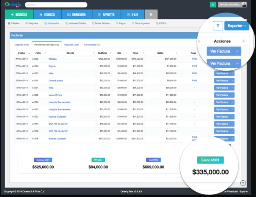Select the Pagadas (286) tab
This screenshot has width=256, height=197.
click(x=71, y=45)
